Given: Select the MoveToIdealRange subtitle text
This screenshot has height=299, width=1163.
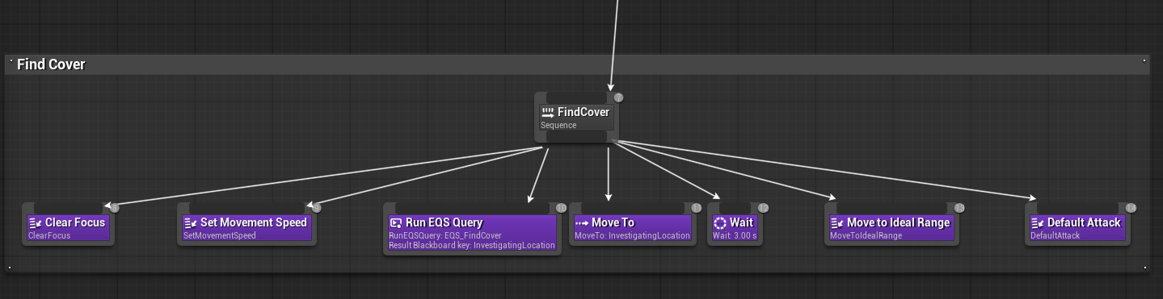Looking at the screenshot, I should pos(867,236).
